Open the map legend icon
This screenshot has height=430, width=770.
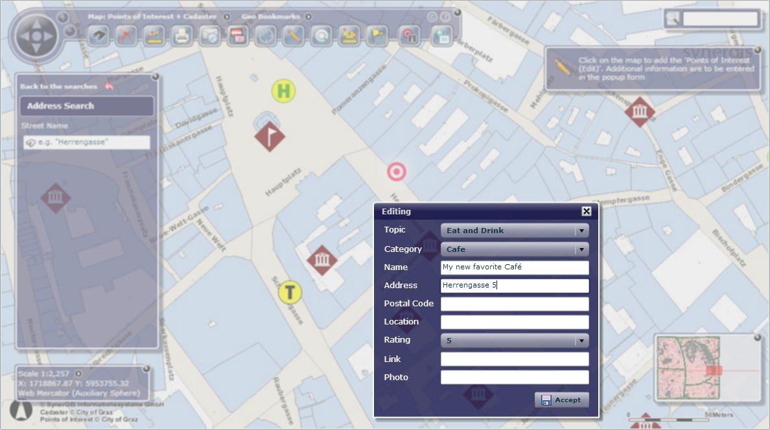[442, 37]
